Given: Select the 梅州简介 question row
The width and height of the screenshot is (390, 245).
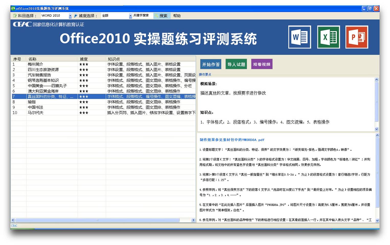Looking at the screenshot, I should [x=36, y=64].
